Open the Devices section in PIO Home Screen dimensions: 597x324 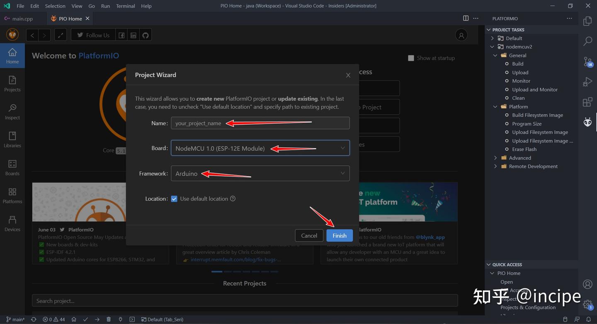tap(12, 223)
